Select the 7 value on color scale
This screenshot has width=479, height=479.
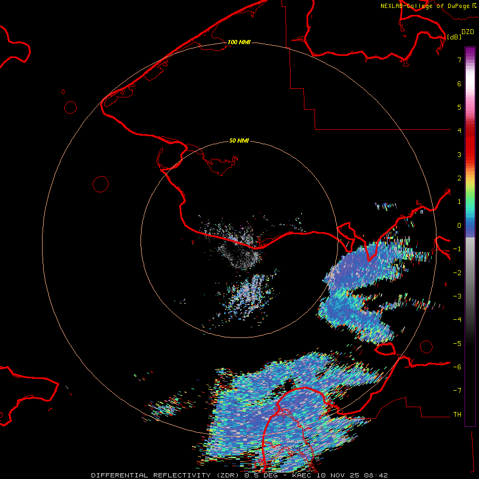(459, 60)
